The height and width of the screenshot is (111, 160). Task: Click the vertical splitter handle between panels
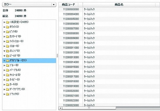tap(57, 56)
